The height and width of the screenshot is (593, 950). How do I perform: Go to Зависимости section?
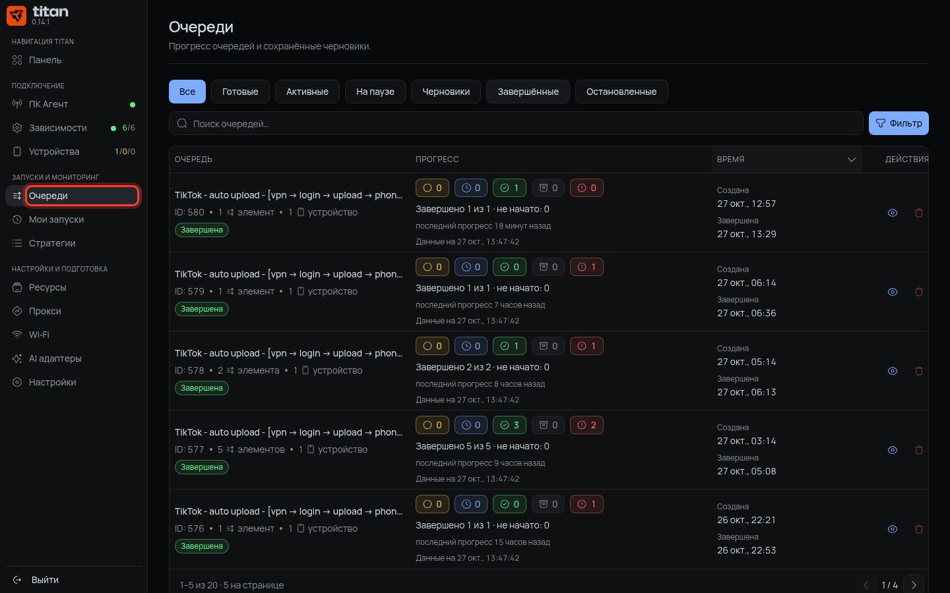tap(73, 128)
